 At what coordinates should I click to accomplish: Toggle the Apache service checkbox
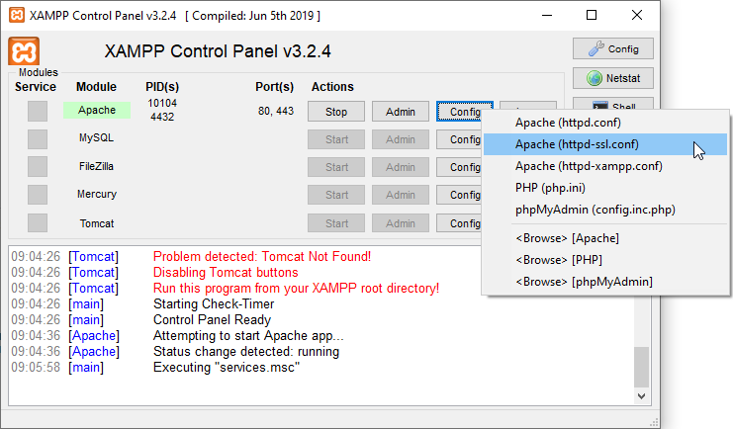coord(37,112)
